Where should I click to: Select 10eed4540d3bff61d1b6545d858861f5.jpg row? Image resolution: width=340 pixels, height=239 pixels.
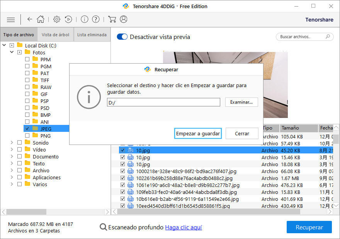click(x=226, y=206)
